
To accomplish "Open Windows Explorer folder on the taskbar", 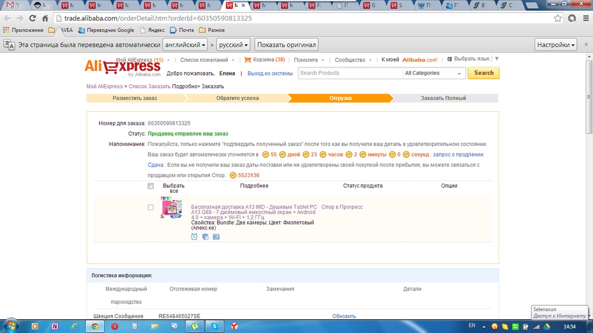I will (x=155, y=326).
